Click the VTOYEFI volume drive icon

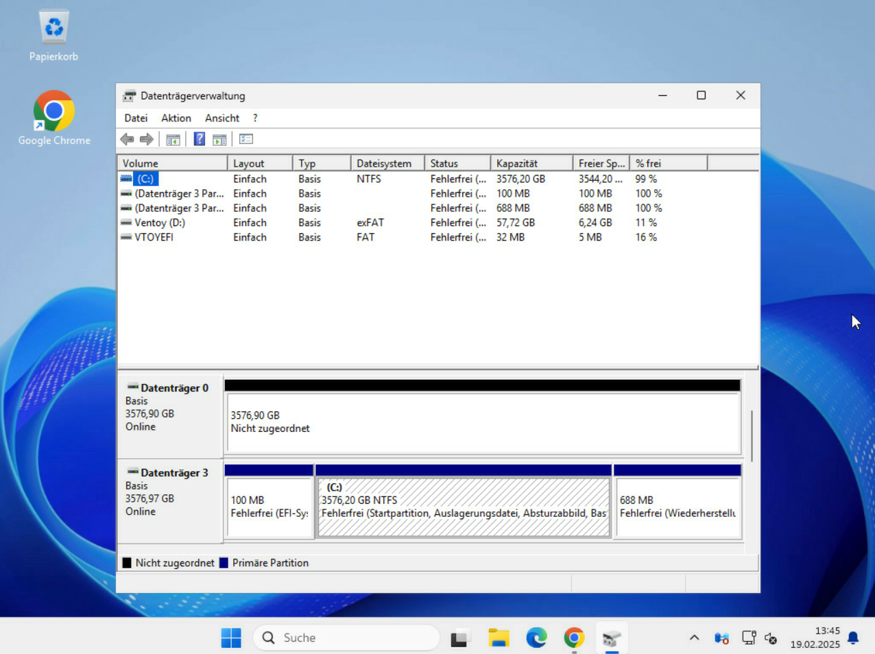pos(126,237)
